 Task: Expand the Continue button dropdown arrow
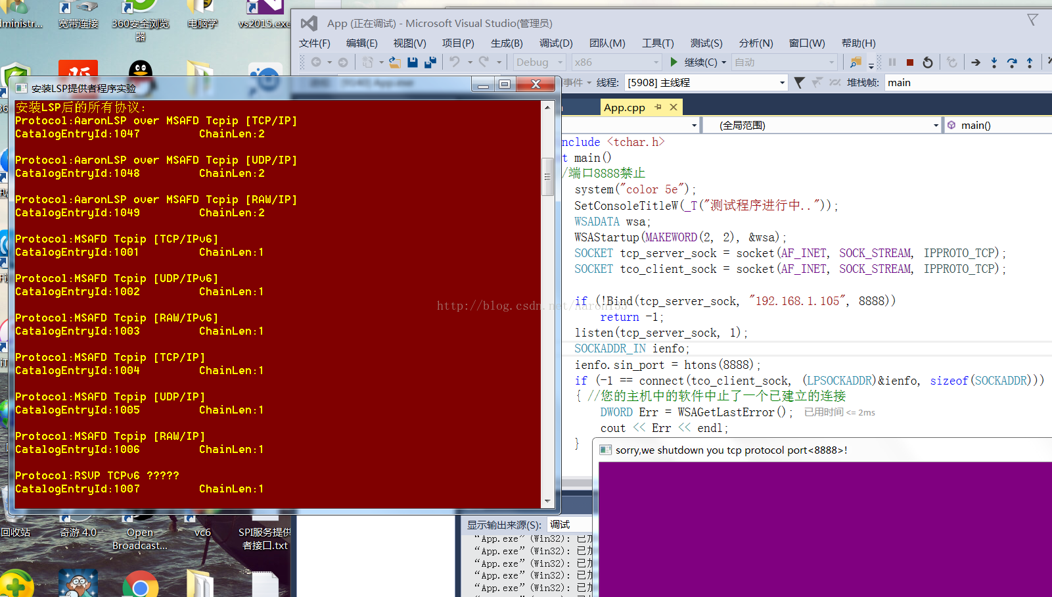click(x=724, y=62)
